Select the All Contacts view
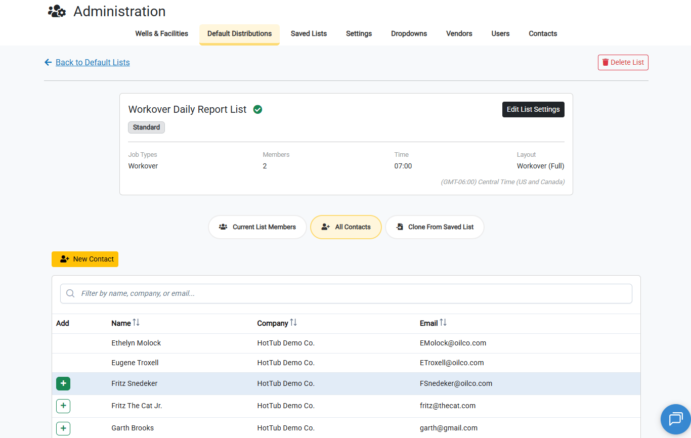Viewport: 691px width, 438px height. [x=346, y=227]
